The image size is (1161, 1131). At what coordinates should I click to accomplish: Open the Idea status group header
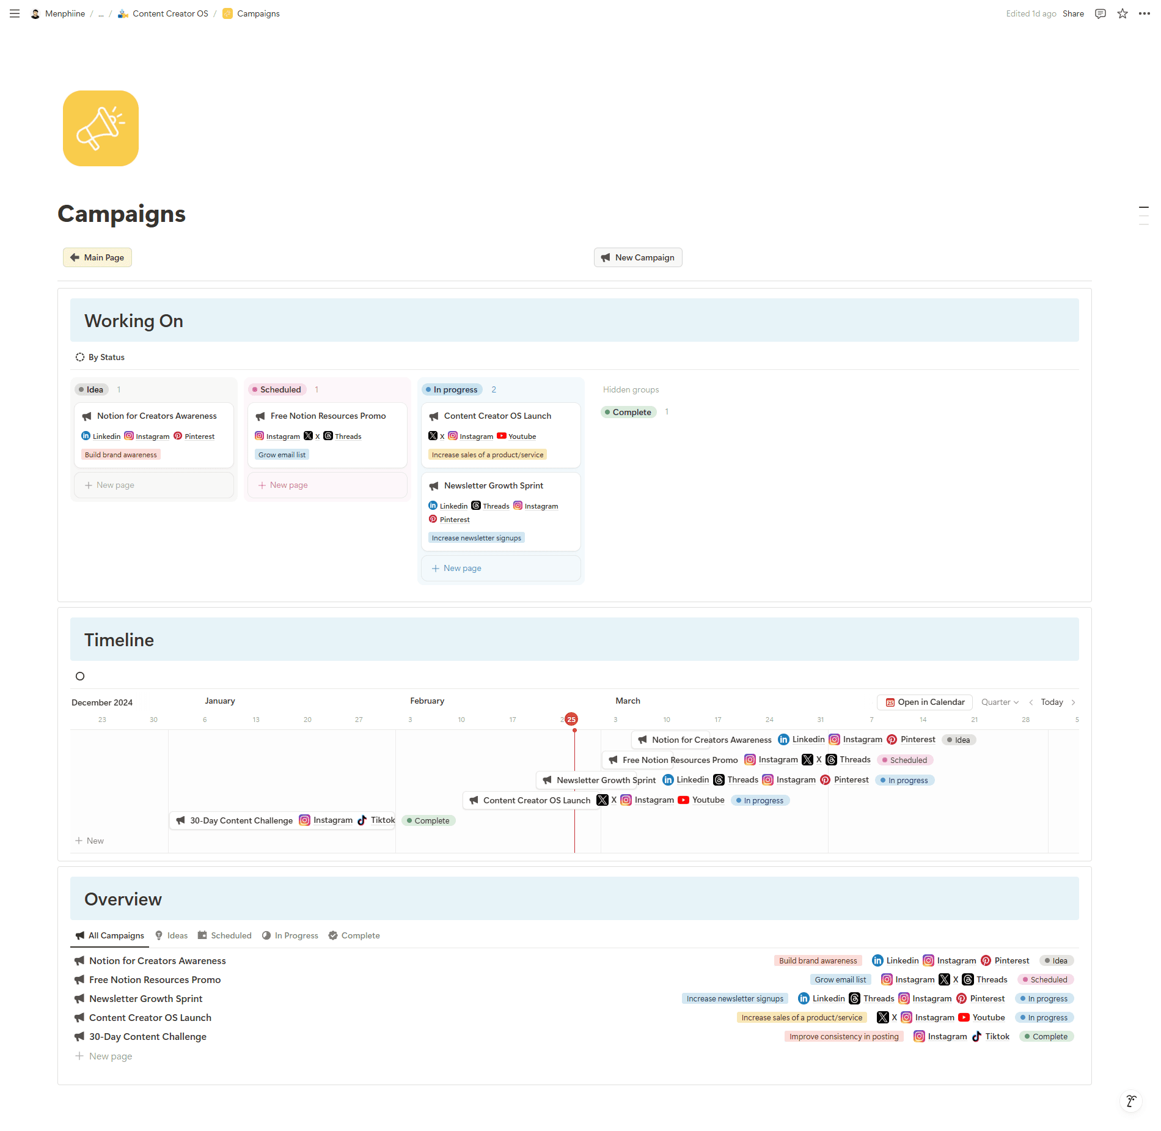(92, 389)
